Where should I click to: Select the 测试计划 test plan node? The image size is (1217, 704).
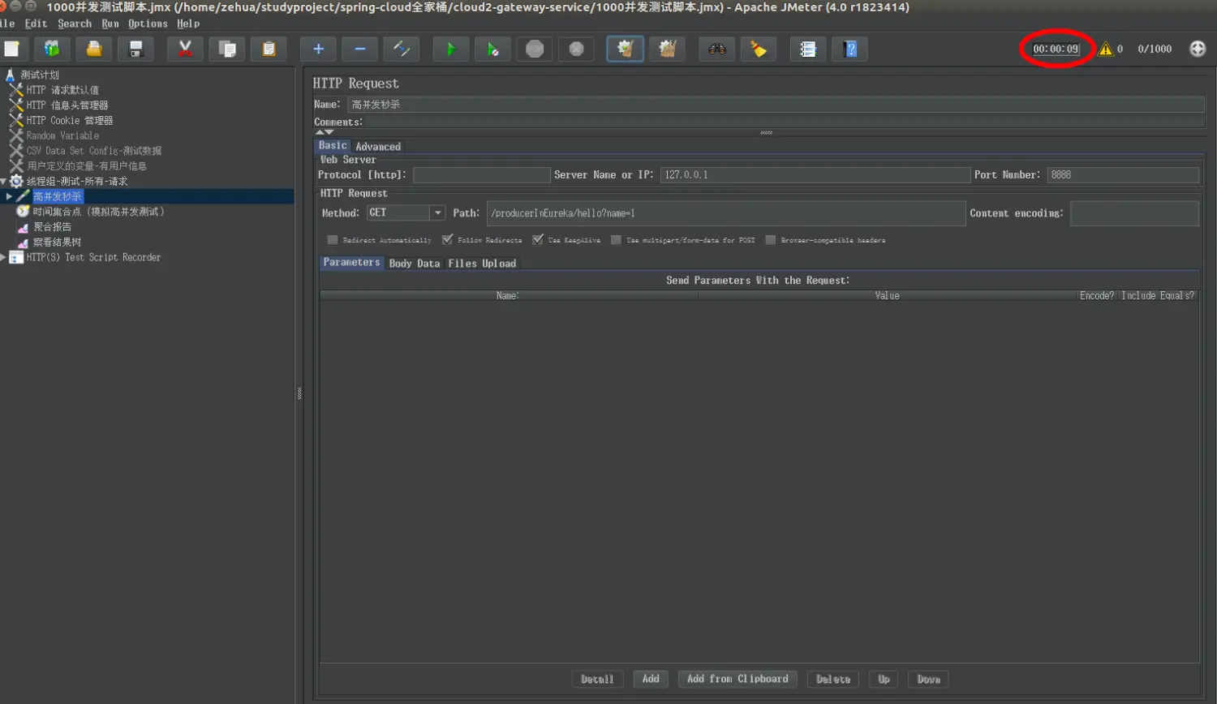point(40,75)
